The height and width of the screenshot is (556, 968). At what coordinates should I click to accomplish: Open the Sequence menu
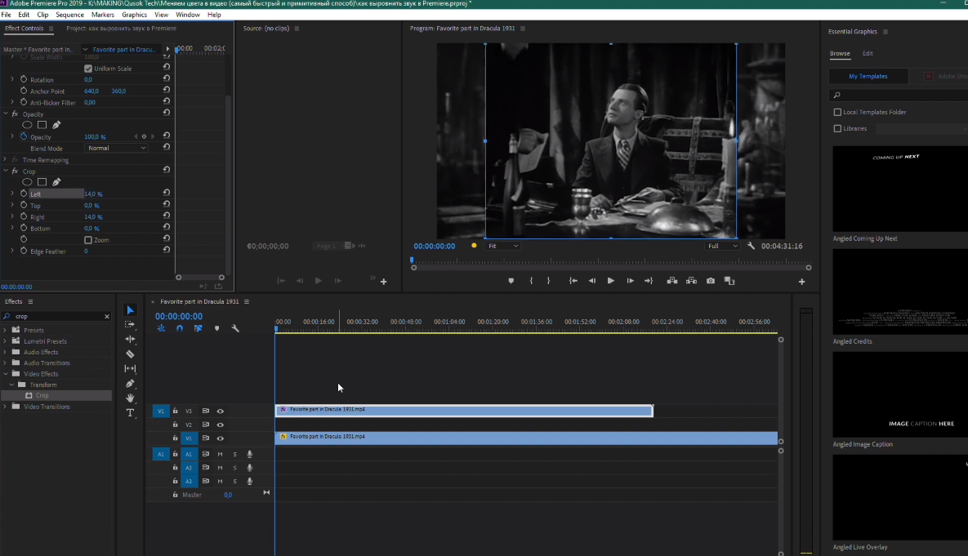tap(69, 15)
